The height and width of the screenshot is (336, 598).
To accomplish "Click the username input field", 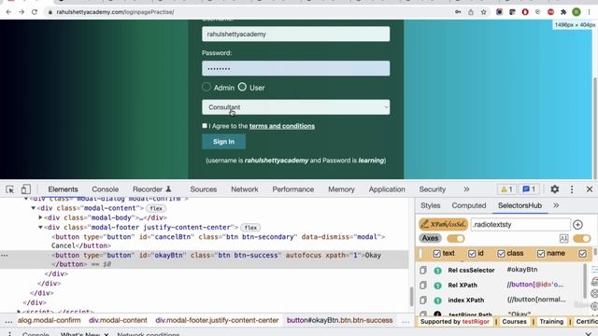I will (296, 34).
